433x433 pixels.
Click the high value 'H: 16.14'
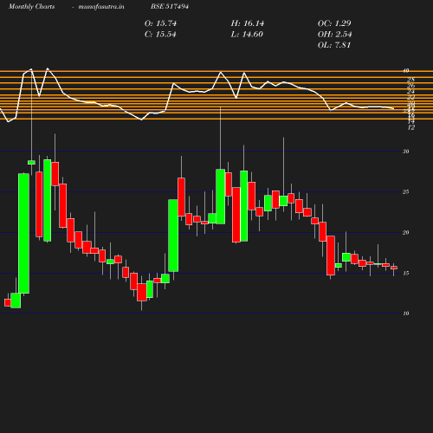tap(248, 23)
